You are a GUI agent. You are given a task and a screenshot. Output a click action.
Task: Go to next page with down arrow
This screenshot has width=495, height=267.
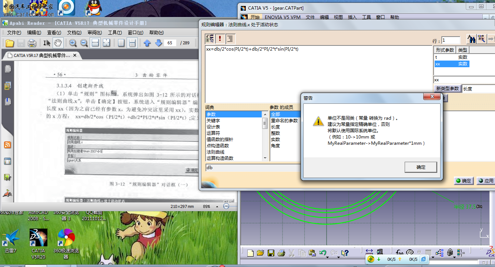pyautogui.click(x=158, y=43)
